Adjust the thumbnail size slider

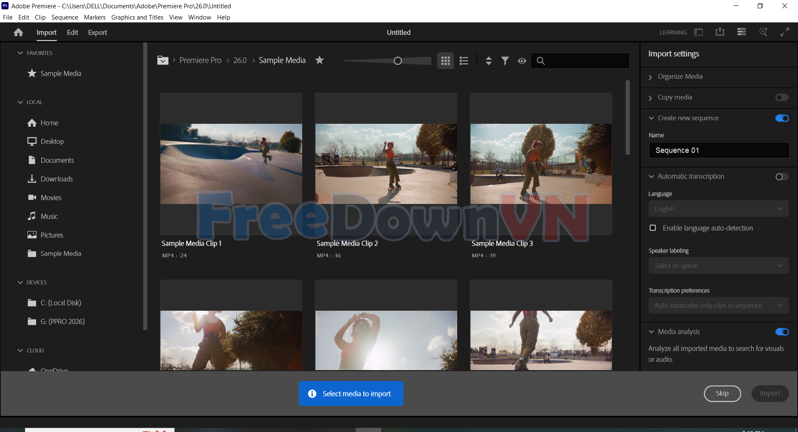(x=398, y=61)
